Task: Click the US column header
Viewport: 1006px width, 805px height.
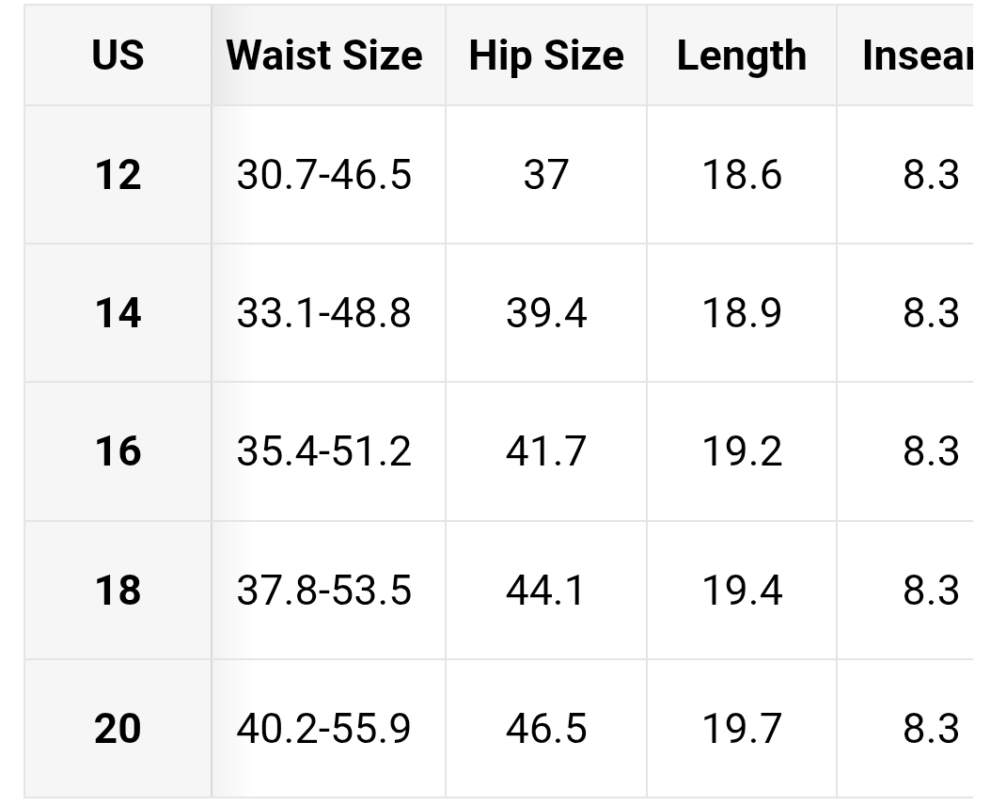Action: (x=118, y=55)
